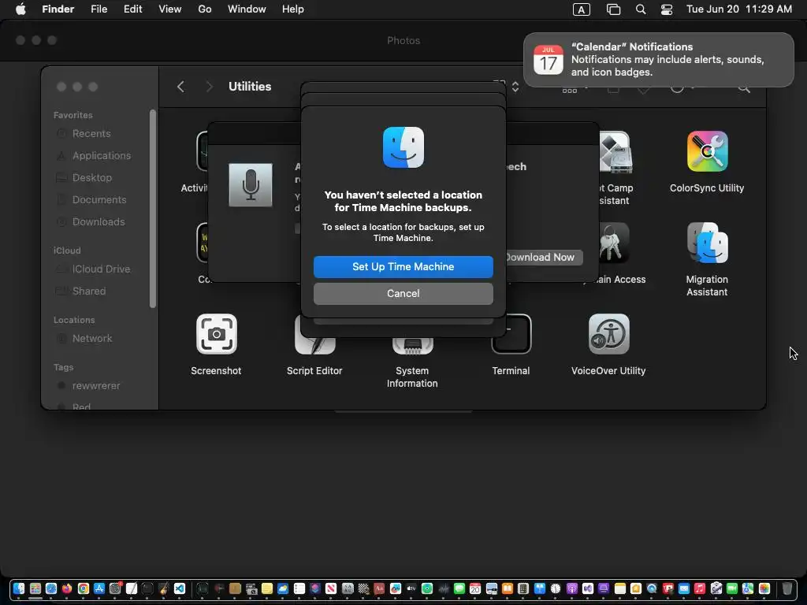Open the Finder menu in the menu bar
807x605 pixels.
[x=58, y=9]
